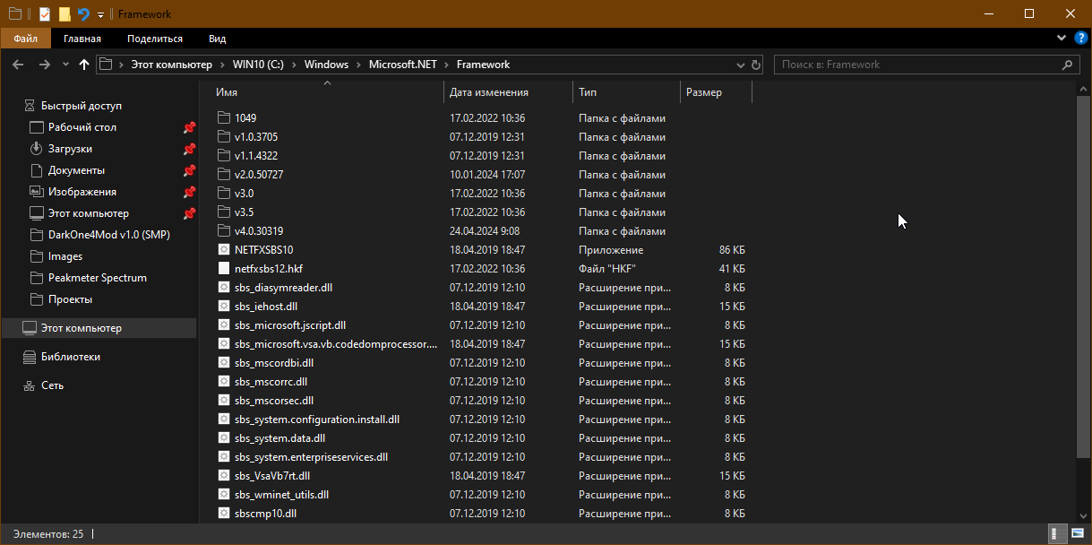This screenshot has height=545, width=1092.
Task: Expand the ribbon using the chevron
Action: [x=1062, y=39]
